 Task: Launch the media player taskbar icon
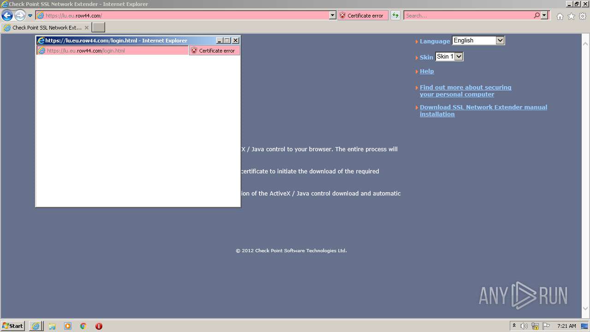[x=68, y=326]
